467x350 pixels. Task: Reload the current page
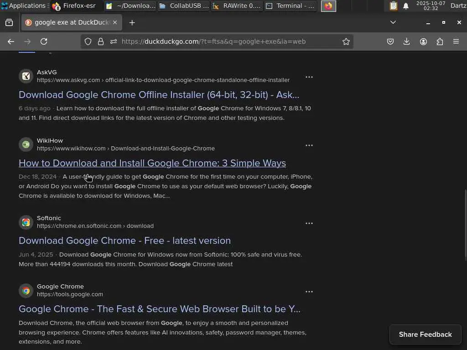(x=44, y=41)
